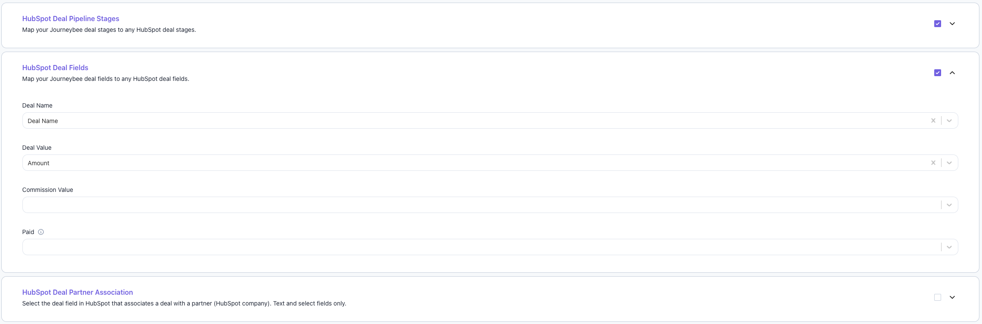Click the info icon next to Paid
Screen dimensions: 982x324
click(x=41, y=232)
